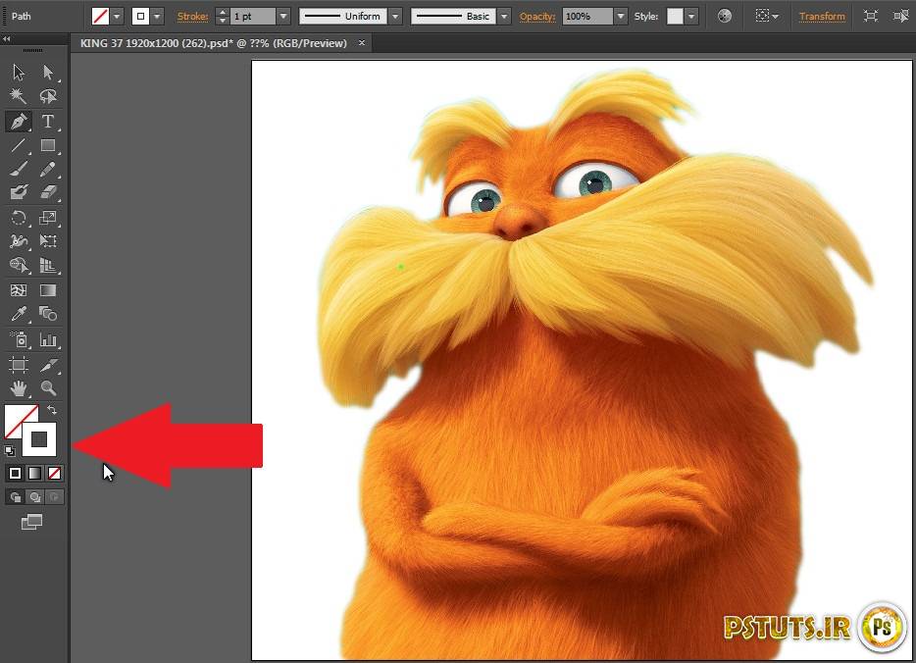Select the Blend tool
The height and width of the screenshot is (663, 916).
(x=48, y=314)
